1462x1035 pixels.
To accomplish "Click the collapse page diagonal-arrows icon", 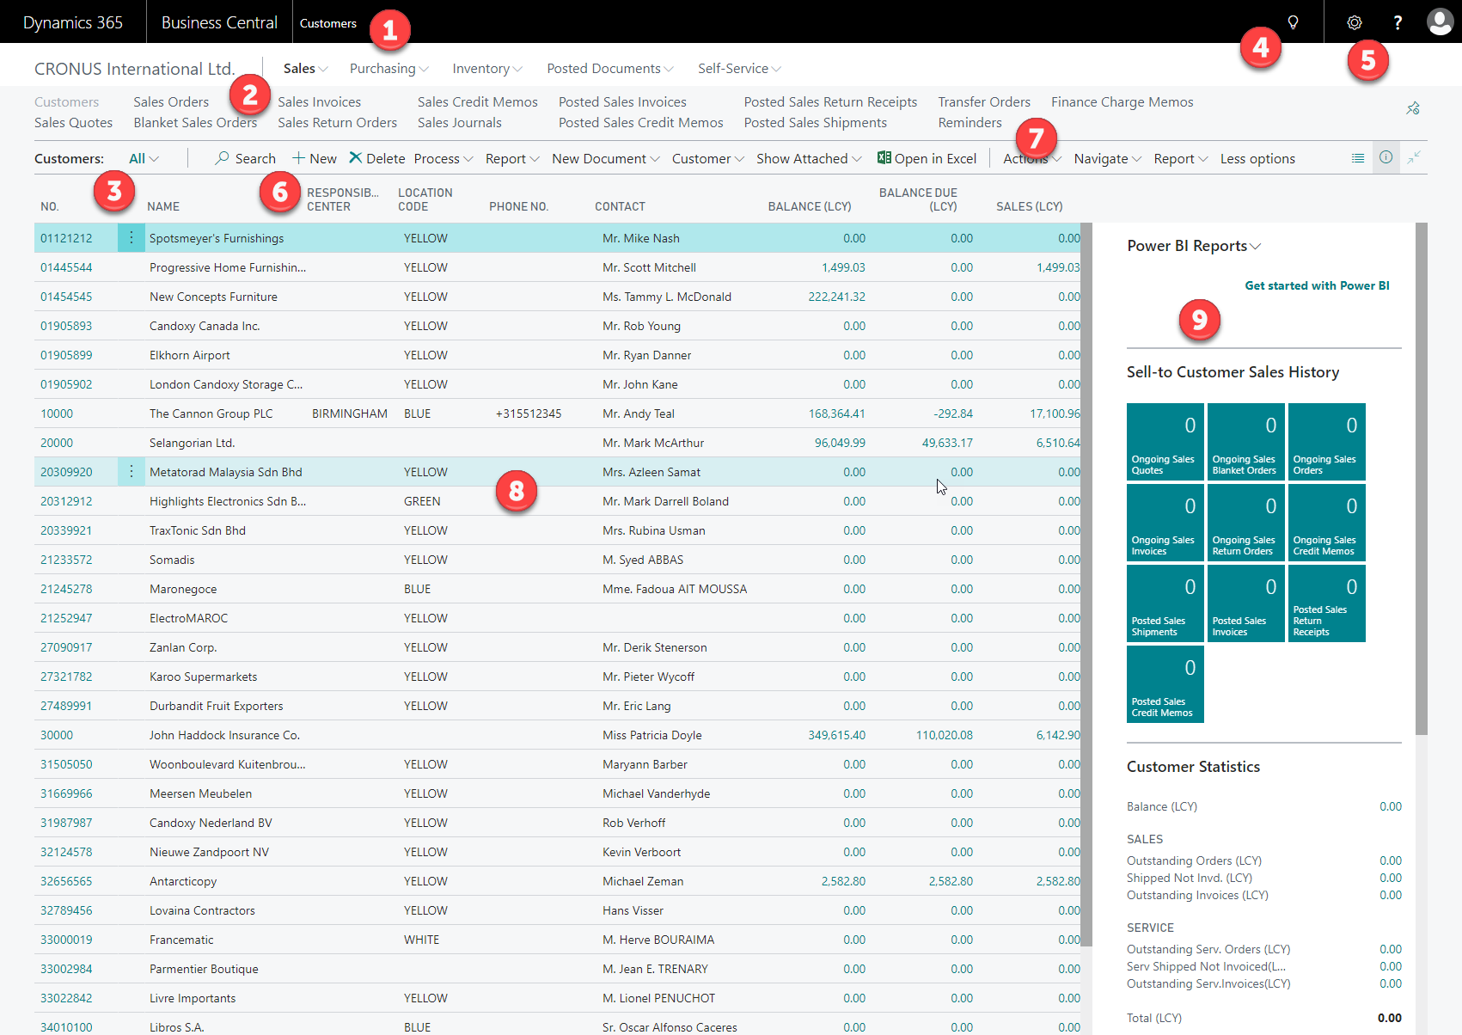I will coord(1414,157).
